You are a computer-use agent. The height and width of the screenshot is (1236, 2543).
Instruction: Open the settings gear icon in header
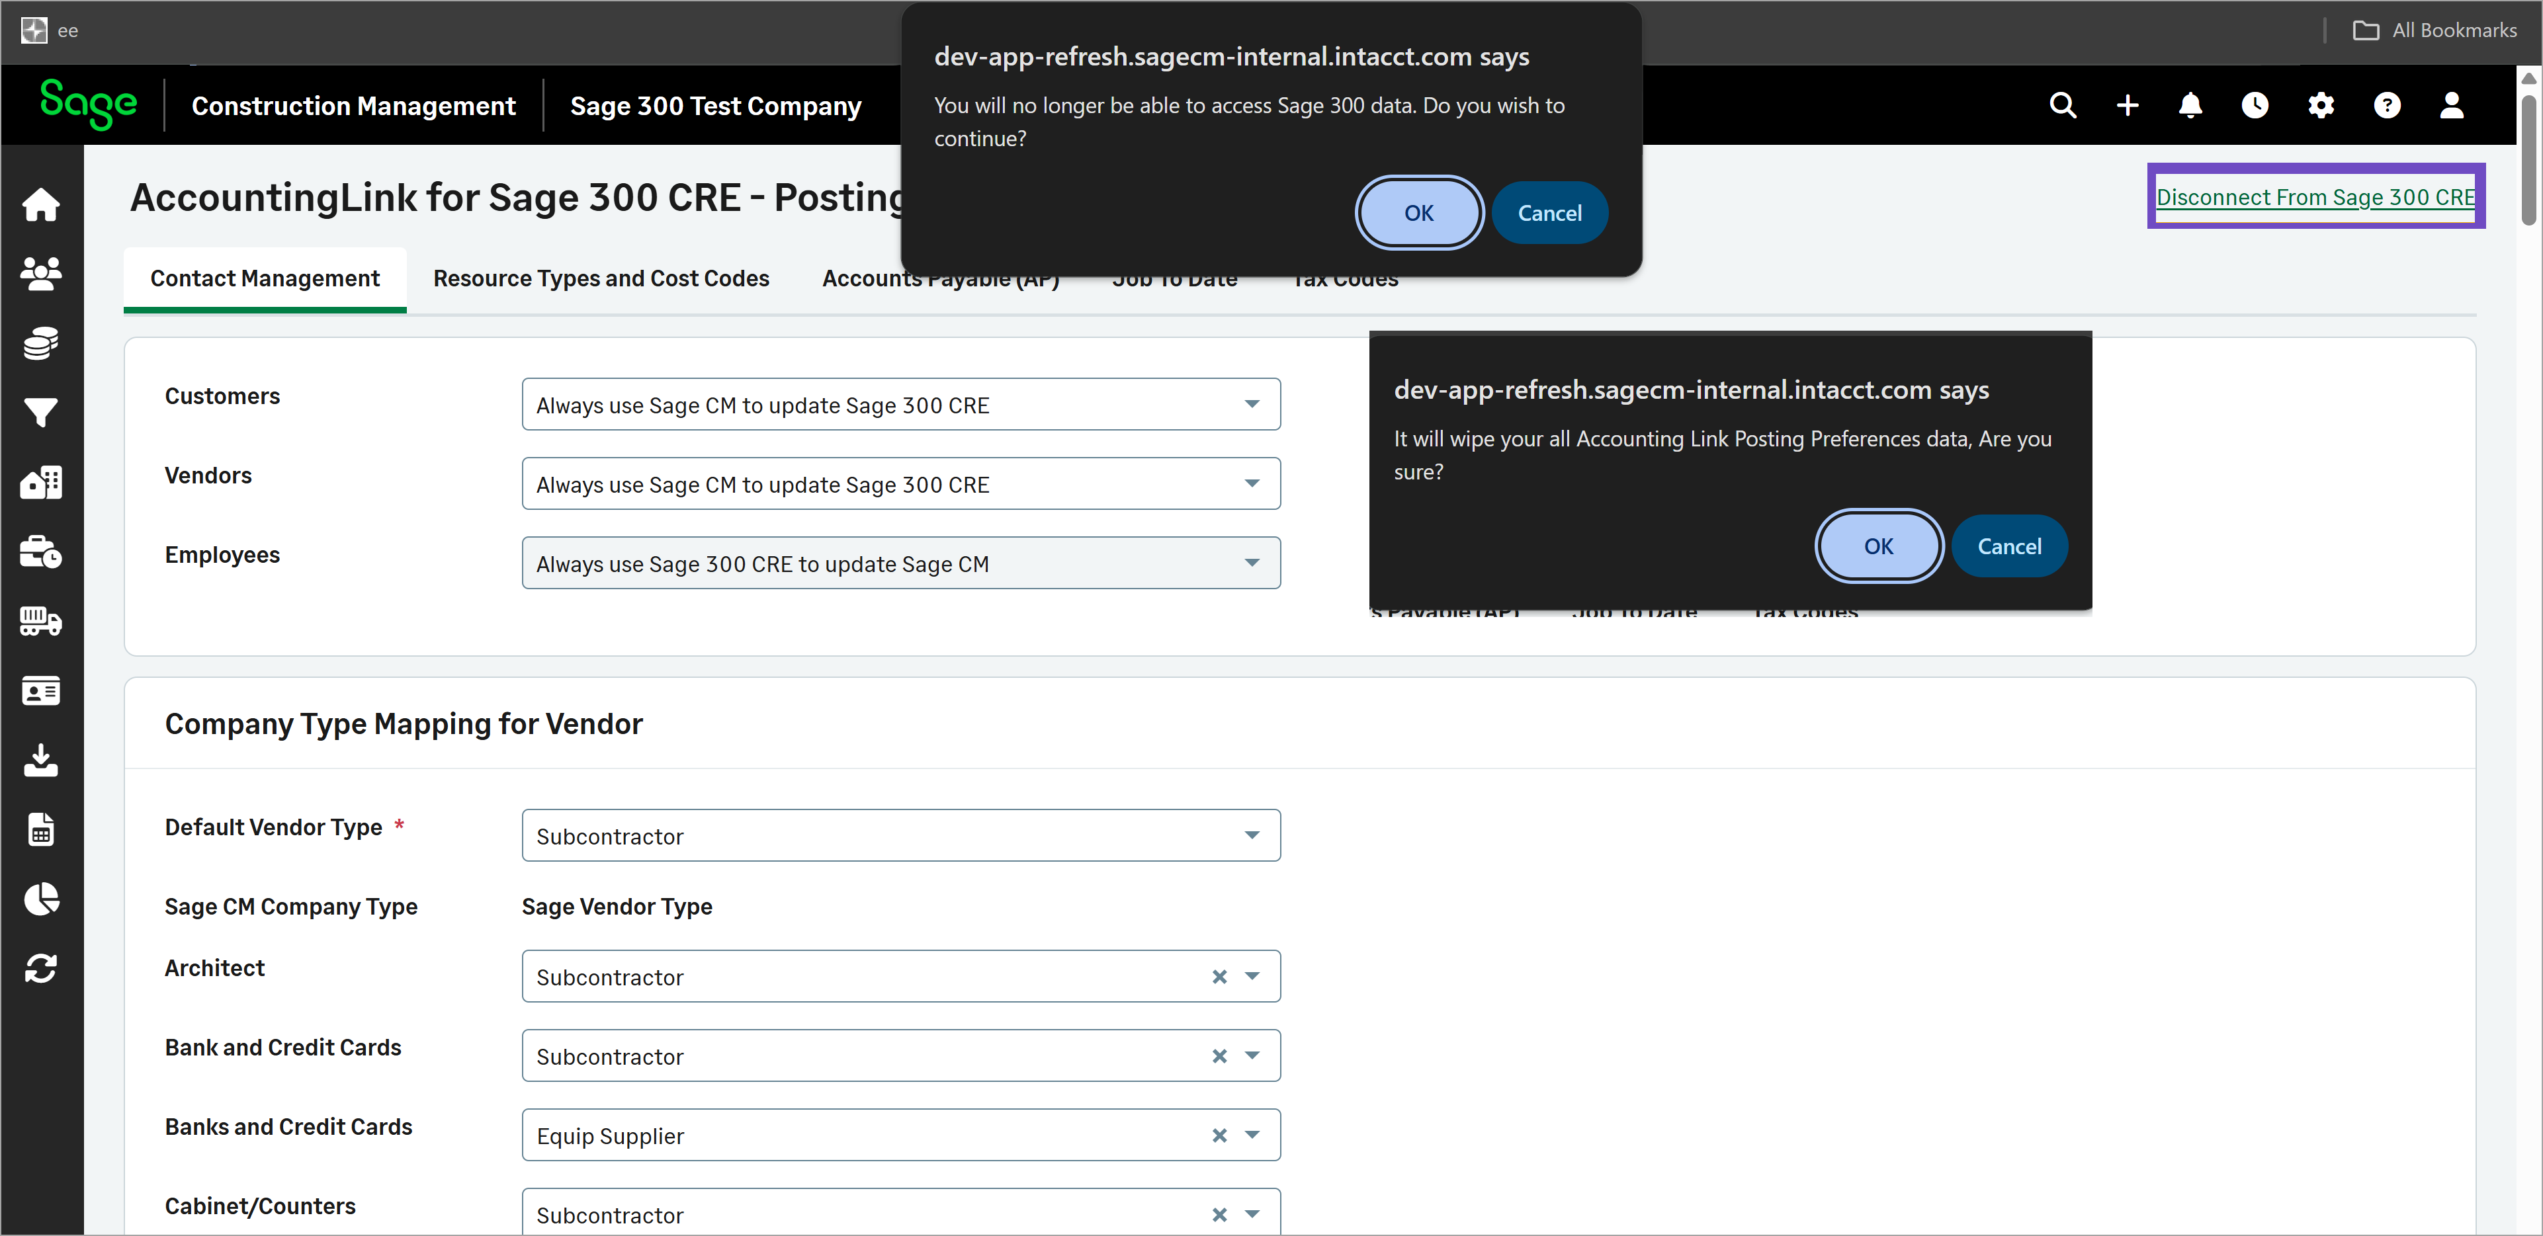pyautogui.click(x=2321, y=104)
